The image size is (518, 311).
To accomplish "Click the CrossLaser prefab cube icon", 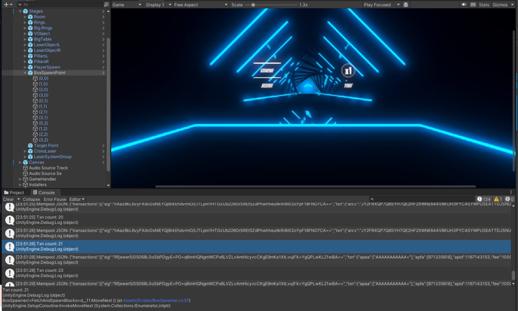I will (x=30, y=151).
